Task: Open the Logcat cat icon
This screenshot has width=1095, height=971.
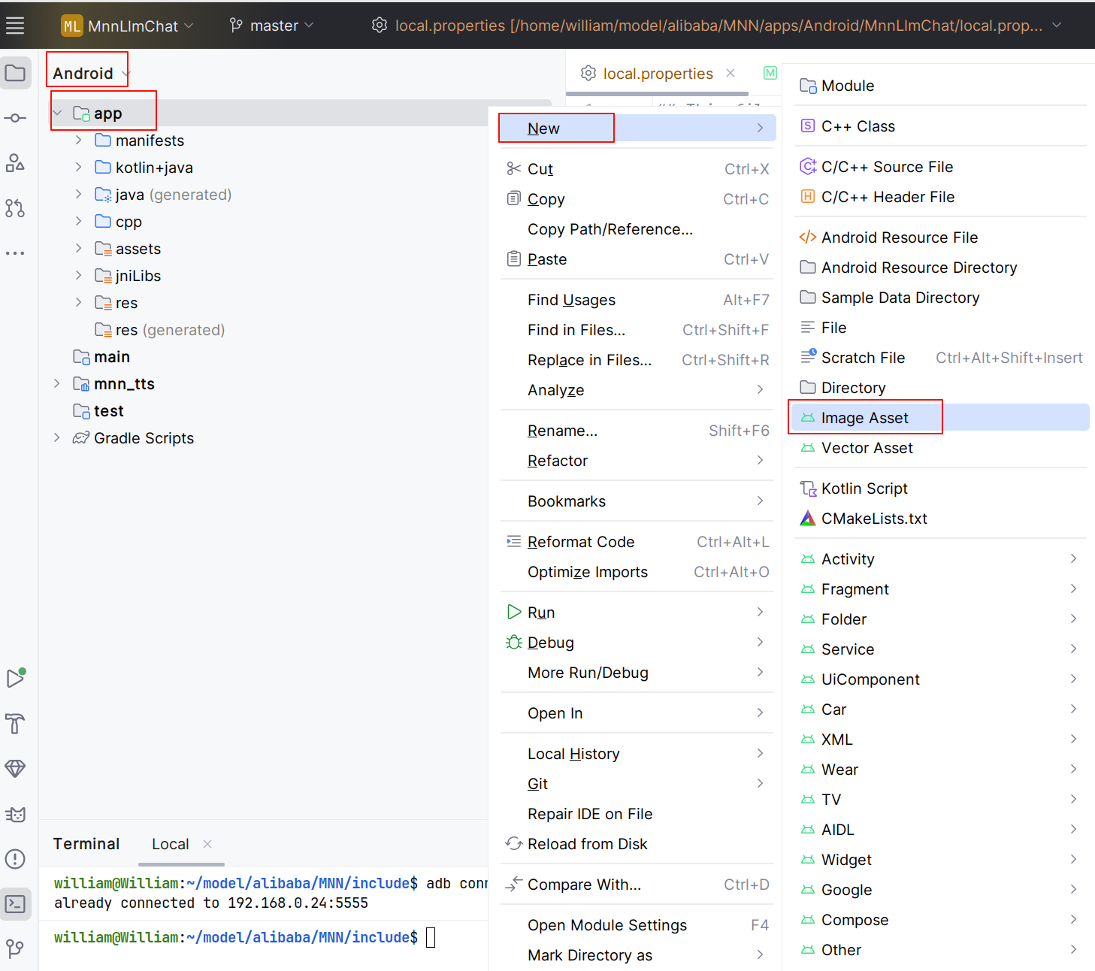Action: pos(15,814)
